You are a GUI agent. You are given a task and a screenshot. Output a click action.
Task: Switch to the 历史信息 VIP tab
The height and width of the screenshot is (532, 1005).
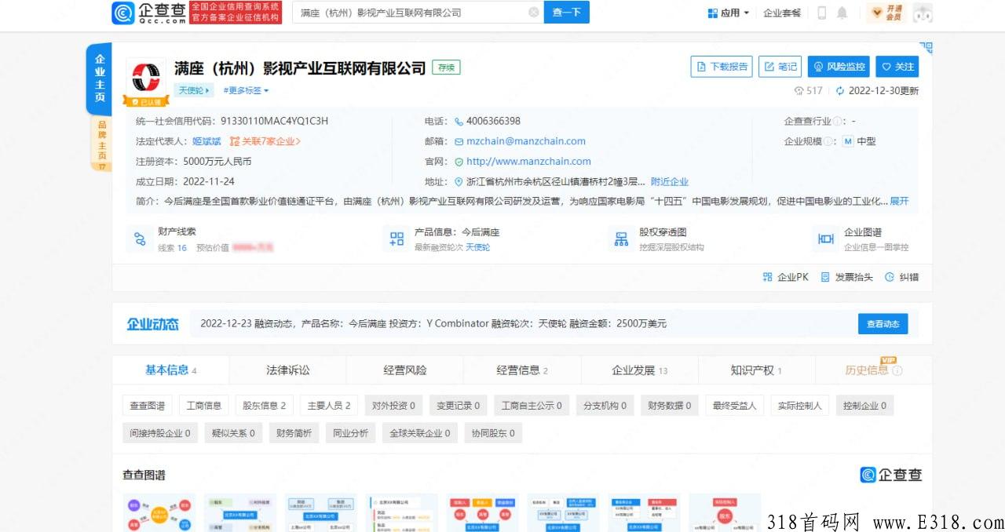874,370
